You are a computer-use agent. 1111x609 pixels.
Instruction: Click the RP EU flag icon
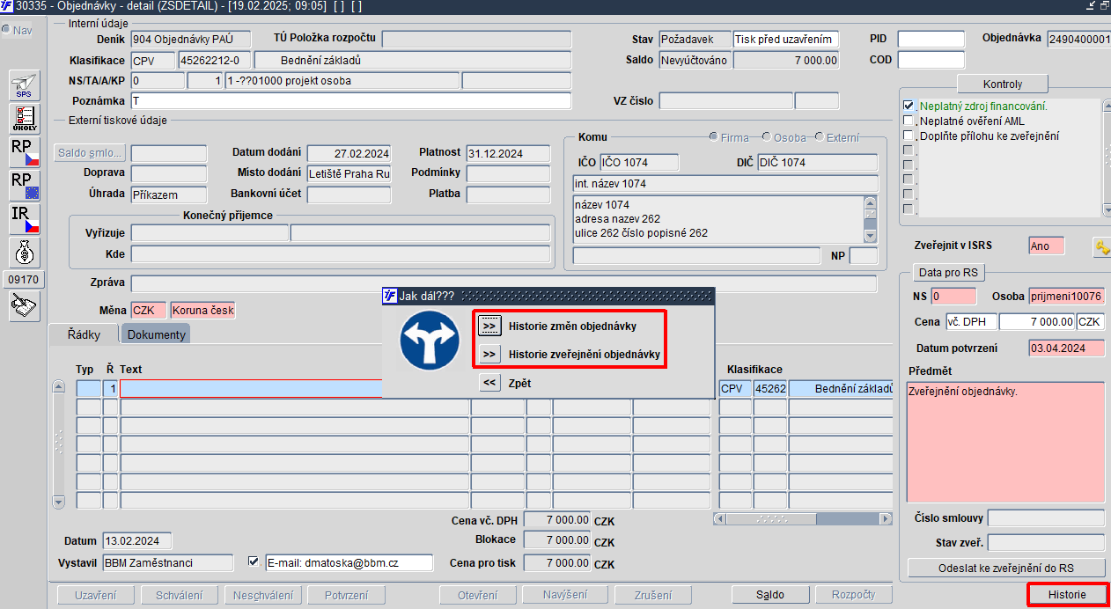coord(24,186)
